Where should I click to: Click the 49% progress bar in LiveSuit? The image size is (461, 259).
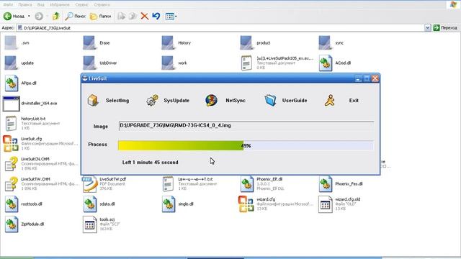pos(246,145)
